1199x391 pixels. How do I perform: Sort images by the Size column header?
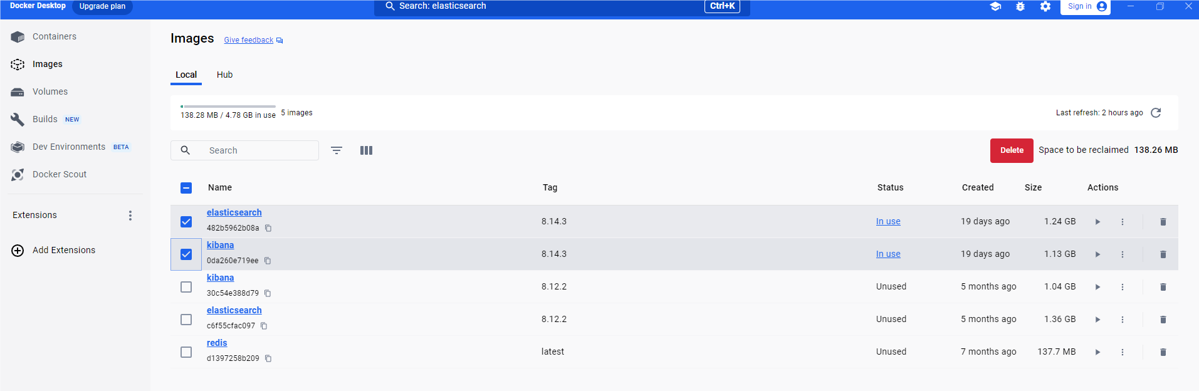click(1033, 187)
